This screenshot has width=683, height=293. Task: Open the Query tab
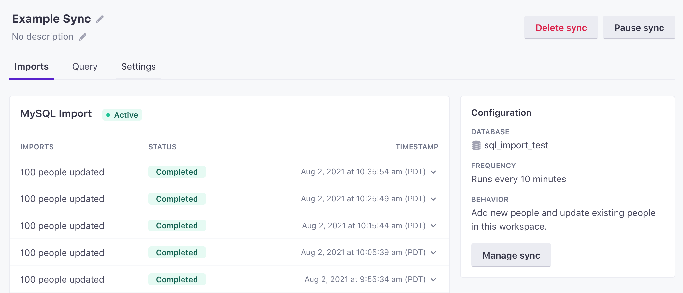(x=85, y=67)
